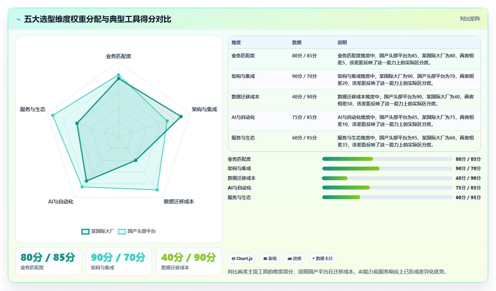
Task: Click 数据迁移成本 in the table
Action: [245, 97]
